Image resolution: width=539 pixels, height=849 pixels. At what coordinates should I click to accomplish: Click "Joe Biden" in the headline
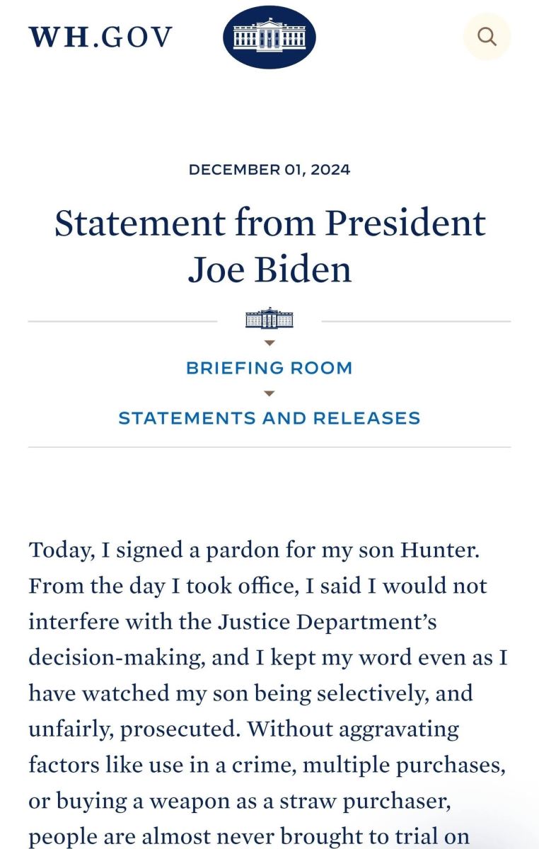coord(269,270)
